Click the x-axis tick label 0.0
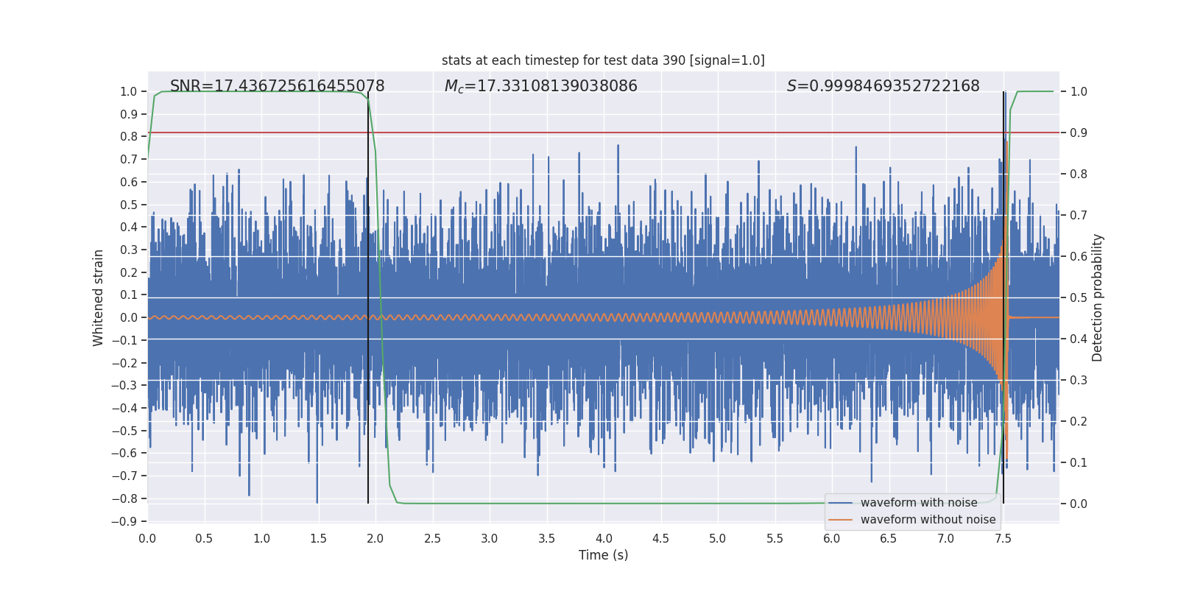 (147, 539)
